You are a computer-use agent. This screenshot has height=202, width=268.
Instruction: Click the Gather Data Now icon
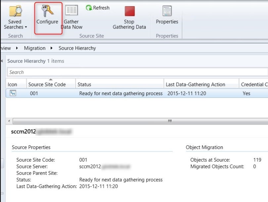click(71, 10)
